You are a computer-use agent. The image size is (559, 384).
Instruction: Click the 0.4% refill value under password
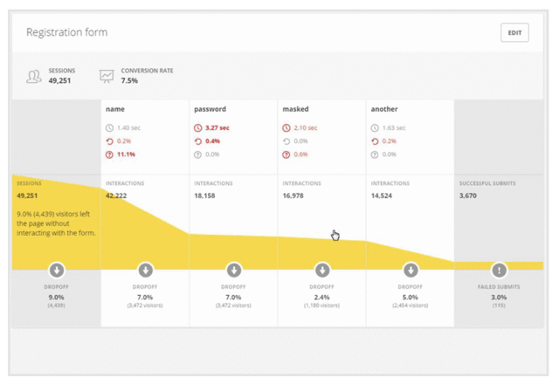pyautogui.click(x=213, y=141)
